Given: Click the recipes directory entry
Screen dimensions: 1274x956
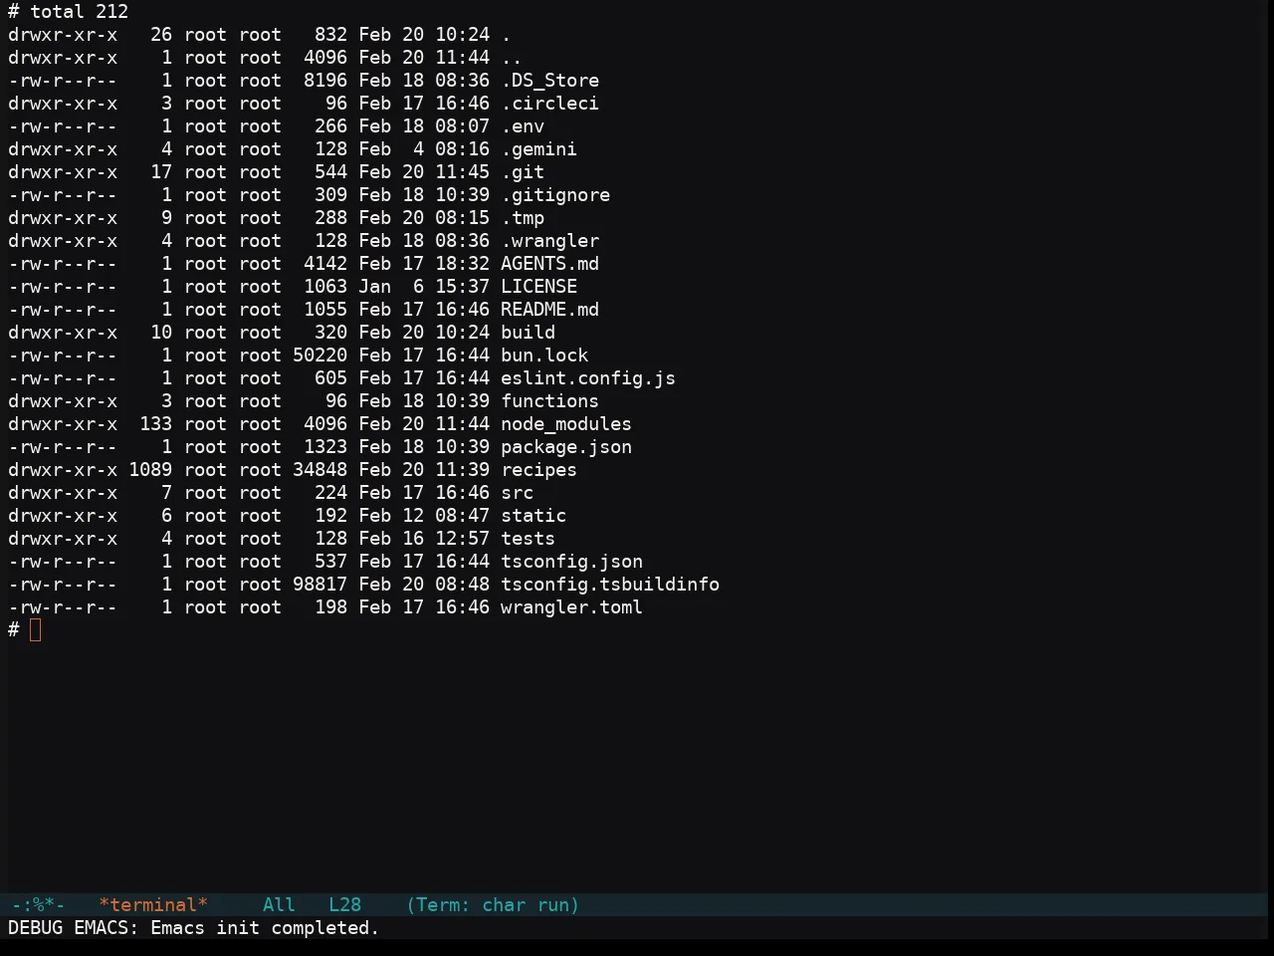Looking at the screenshot, I should click(538, 470).
